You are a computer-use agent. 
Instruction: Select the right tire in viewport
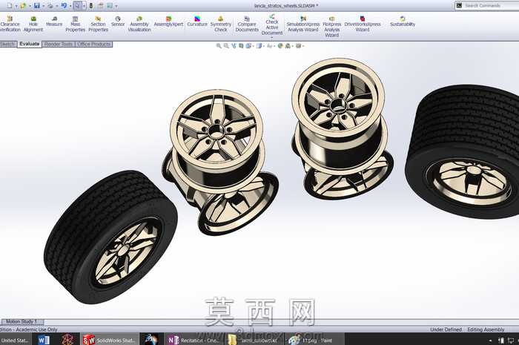463,151
